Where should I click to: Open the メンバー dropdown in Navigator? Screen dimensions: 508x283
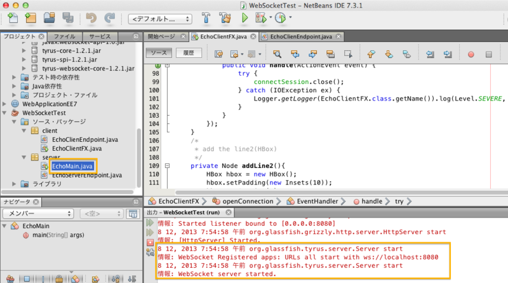(38, 214)
